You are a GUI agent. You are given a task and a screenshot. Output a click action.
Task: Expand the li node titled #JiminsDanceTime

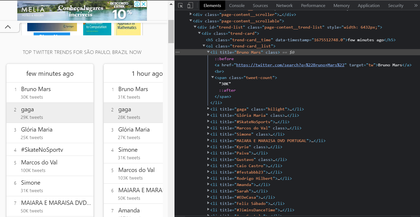(x=208, y=210)
